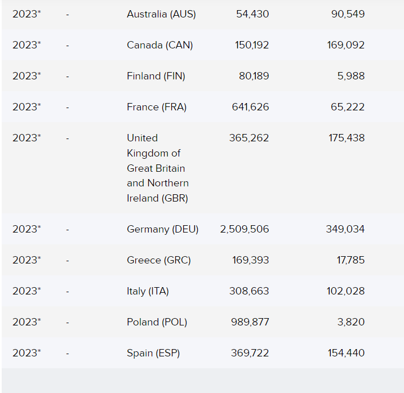Select the France (FRA) country cell
This screenshot has height=393, width=404.
pos(156,107)
